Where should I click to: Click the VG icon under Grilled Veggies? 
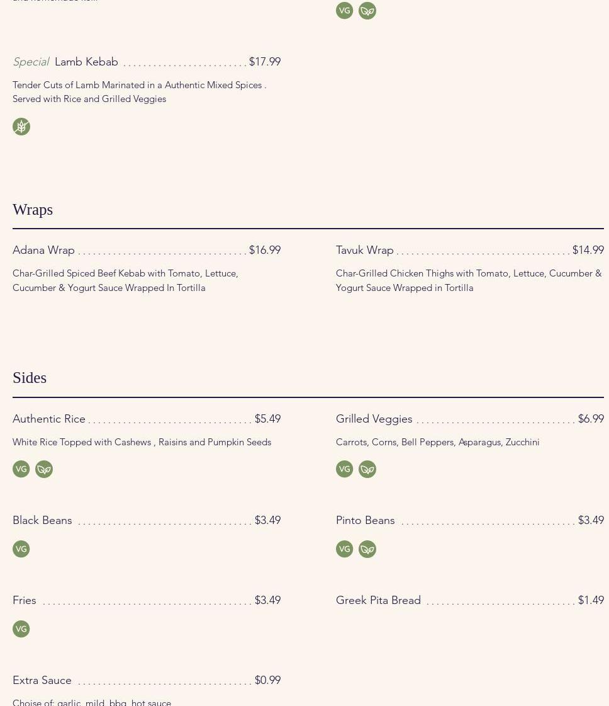coord(345,469)
